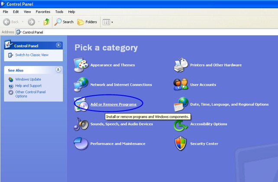
Task: Click the Add or Remove Programs CD icon
Action: point(81,104)
